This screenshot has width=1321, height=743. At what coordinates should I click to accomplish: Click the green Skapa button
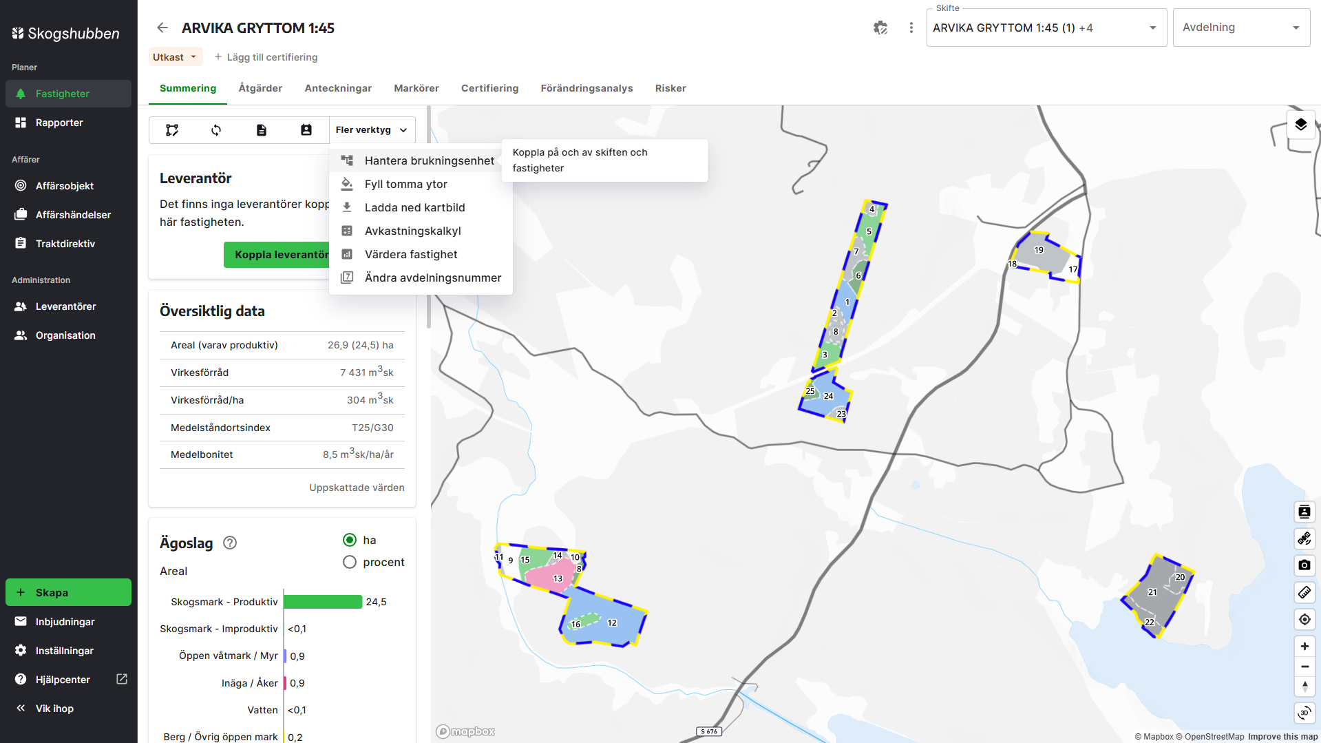68,592
